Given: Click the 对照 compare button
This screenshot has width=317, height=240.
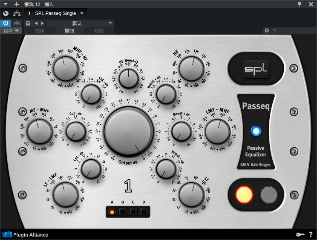Looking at the screenshot, I should (39, 31).
